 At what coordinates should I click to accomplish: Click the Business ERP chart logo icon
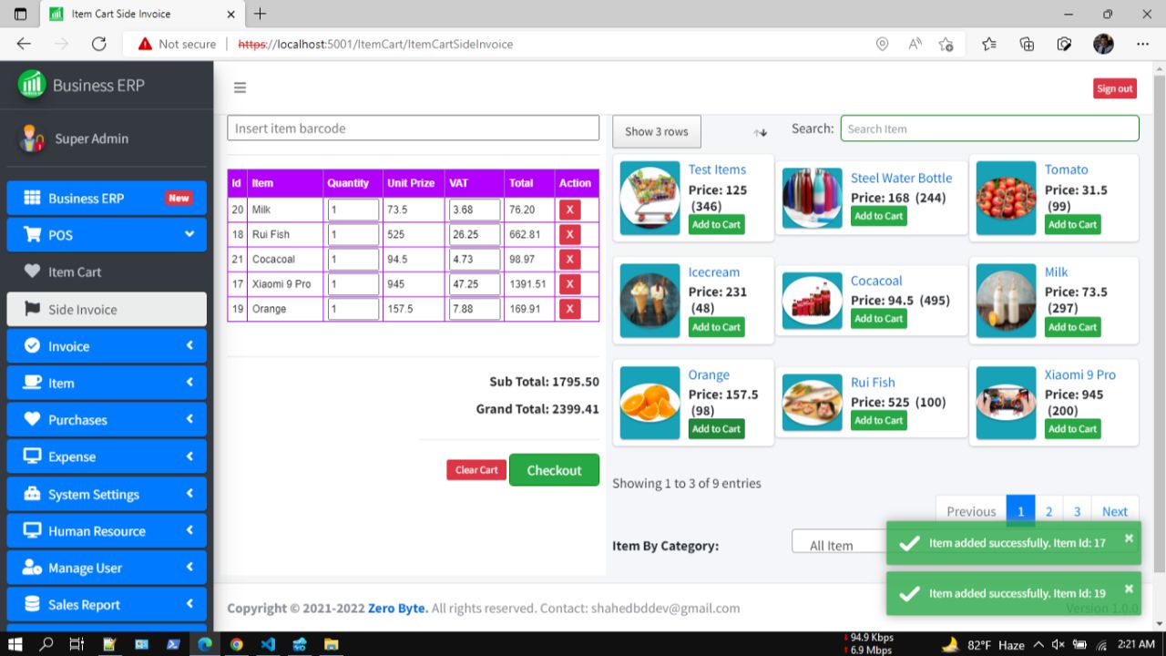tap(31, 85)
